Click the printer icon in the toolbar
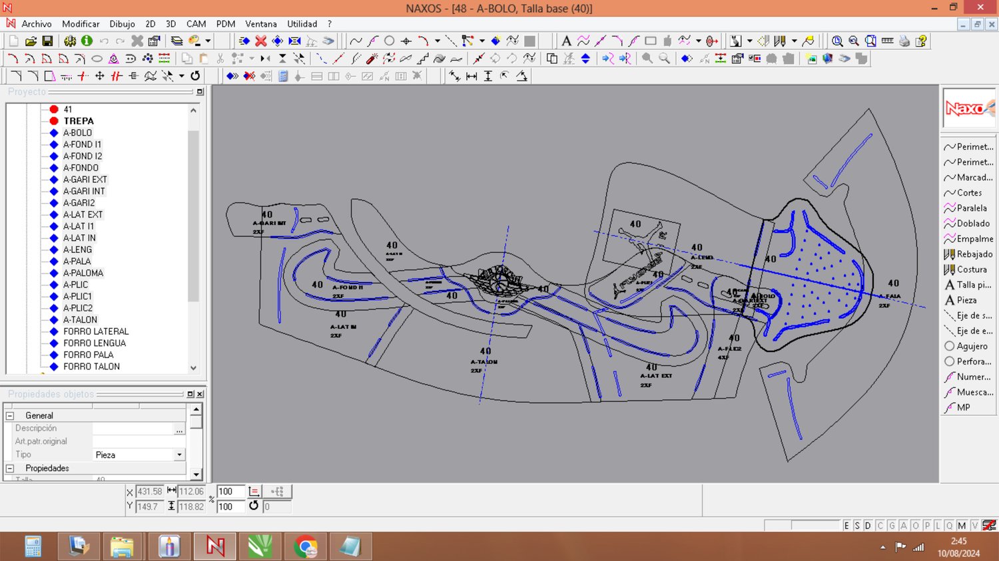 [904, 41]
